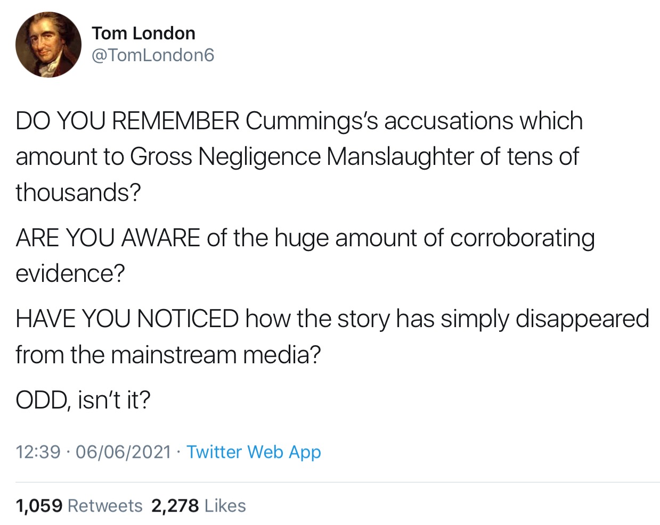Click the phrase mainstream media?

click(x=216, y=354)
